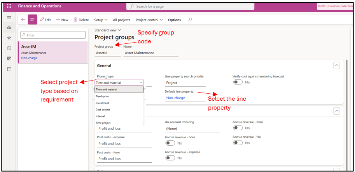Select the AssetM record in the list
355x172 pixels.
pyautogui.click(x=53, y=52)
